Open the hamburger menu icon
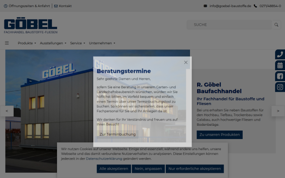Image resolution: width=285 pixels, height=178 pixels. [x=7, y=43]
